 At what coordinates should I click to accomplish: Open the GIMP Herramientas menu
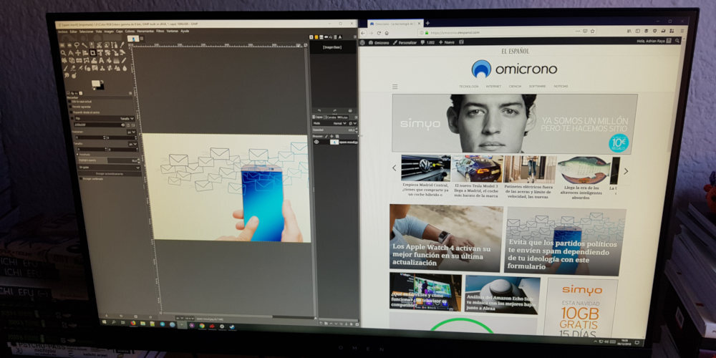145,32
